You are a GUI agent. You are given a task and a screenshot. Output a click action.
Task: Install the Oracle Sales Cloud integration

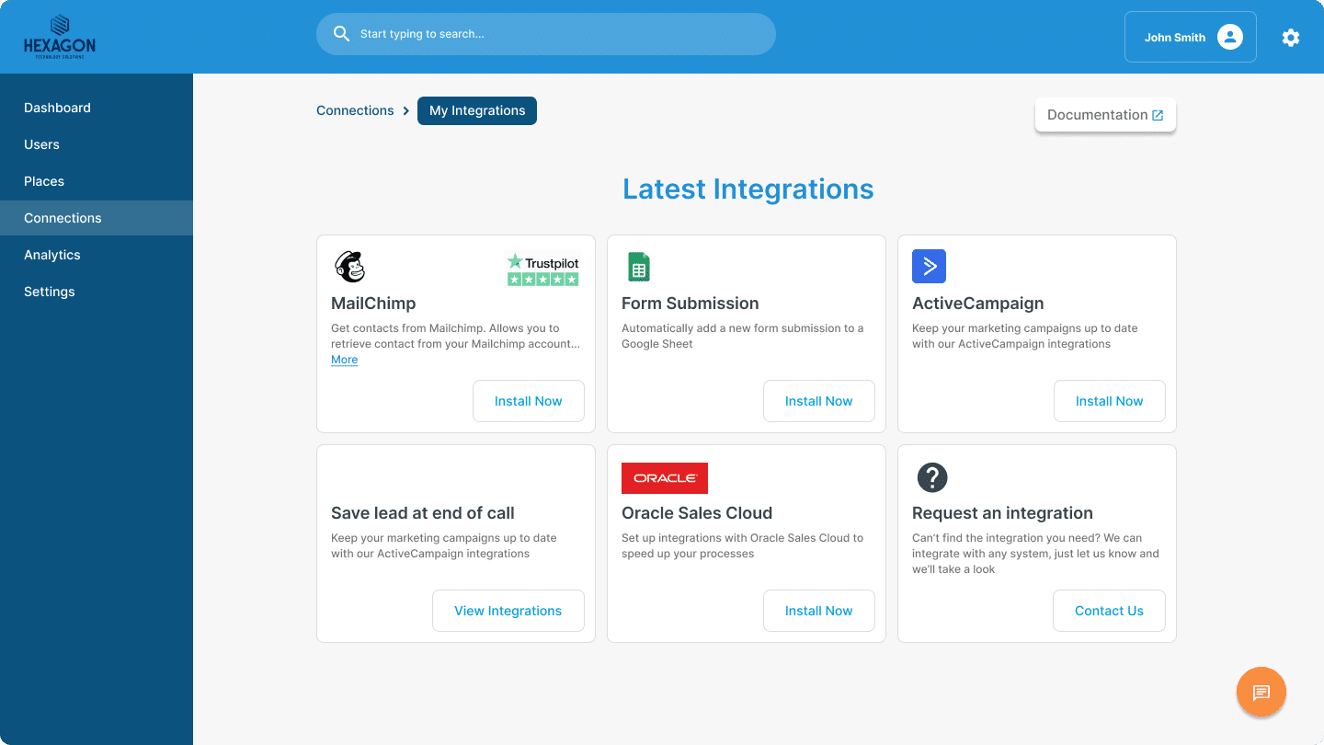pos(818,610)
